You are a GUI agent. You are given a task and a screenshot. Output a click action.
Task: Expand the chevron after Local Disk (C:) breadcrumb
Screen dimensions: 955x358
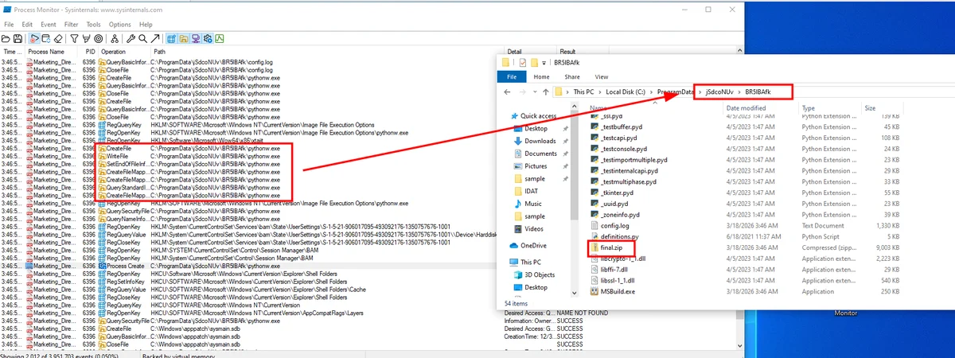[x=651, y=92]
